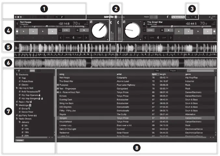
Task: Click the cue point tab icon right of deck 2 pads
Action: 214,31
